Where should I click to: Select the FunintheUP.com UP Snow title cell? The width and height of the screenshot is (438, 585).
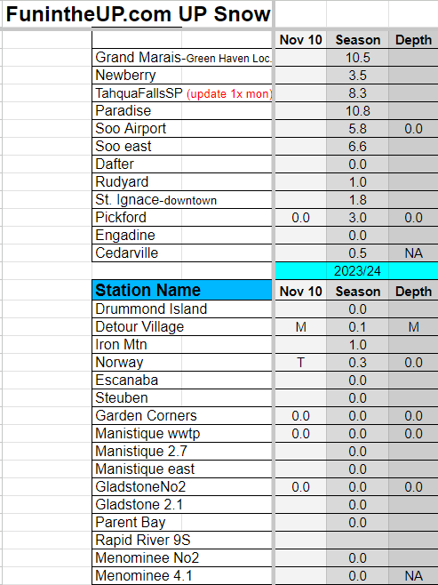tap(137, 14)
